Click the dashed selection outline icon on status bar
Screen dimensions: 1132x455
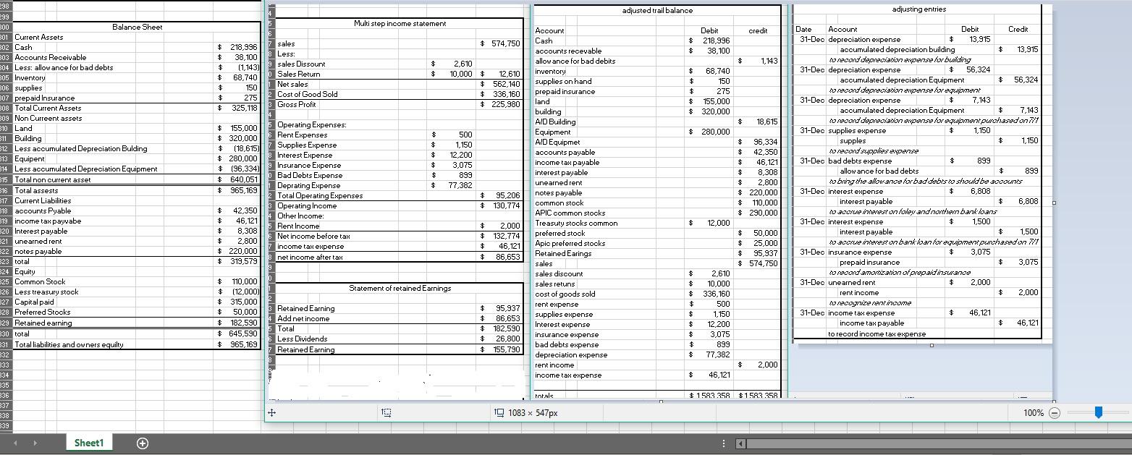pyautogui.click(x=386, y=412)
